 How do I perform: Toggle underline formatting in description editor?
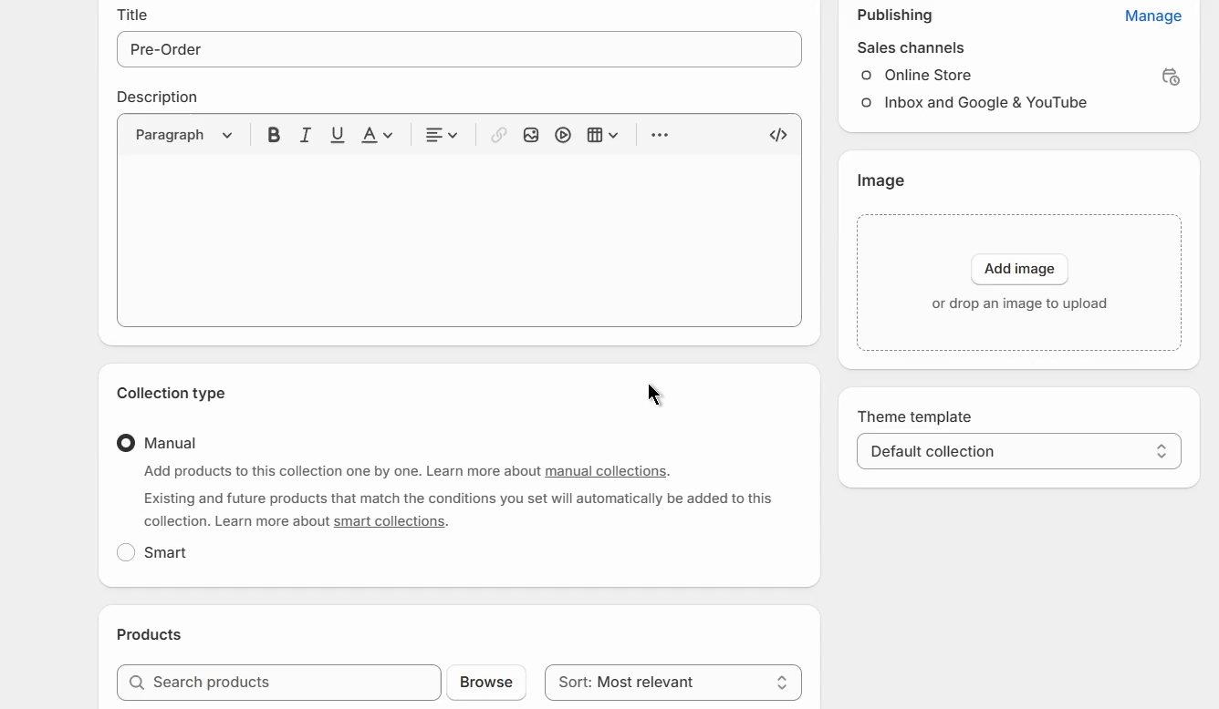tap(338, 135)
